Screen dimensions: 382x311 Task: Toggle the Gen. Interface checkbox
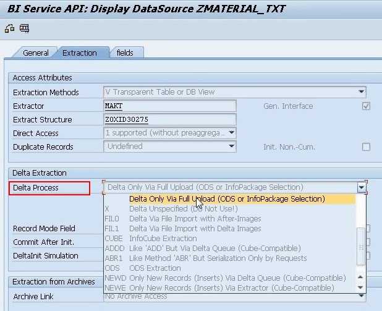[x=366, y=106]
